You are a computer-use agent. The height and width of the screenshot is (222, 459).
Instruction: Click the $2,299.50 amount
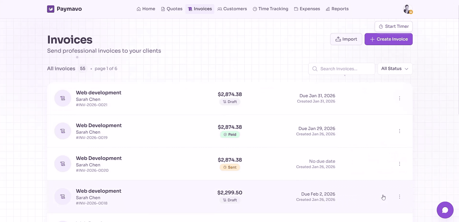pos(230,193)
